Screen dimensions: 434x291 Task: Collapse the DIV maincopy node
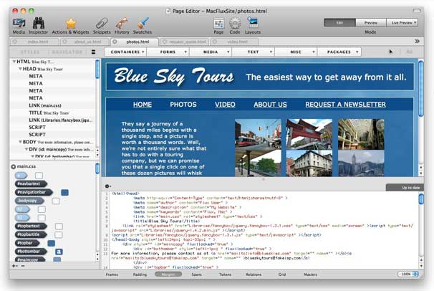click(26, 149)
